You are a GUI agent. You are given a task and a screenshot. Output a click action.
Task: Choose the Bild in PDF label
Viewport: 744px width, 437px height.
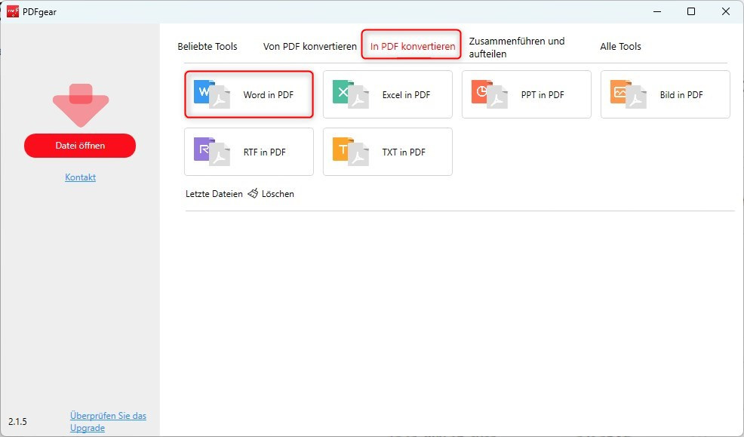(x=681, y=94)
